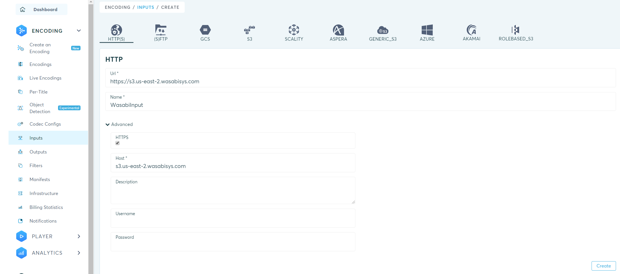The height and width of the screenshot is (274, 620).
Task: Open Infrastructure page
Action: pos(44,193)
